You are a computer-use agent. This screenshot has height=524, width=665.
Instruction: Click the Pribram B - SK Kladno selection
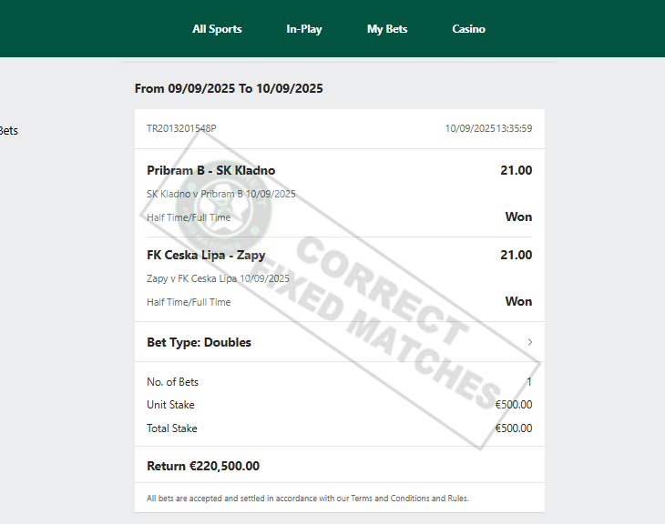[210, 170]
